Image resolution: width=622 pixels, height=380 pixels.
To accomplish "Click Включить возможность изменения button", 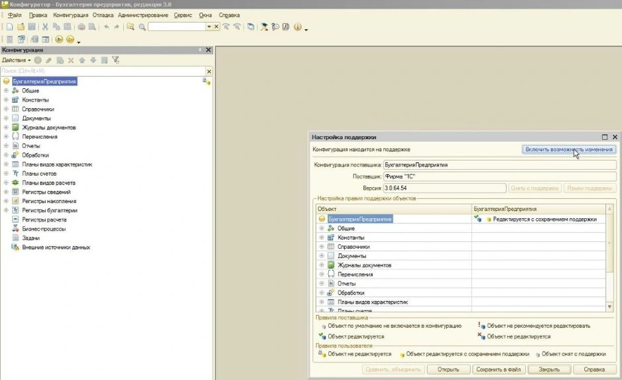I will [x=569, y=150].
